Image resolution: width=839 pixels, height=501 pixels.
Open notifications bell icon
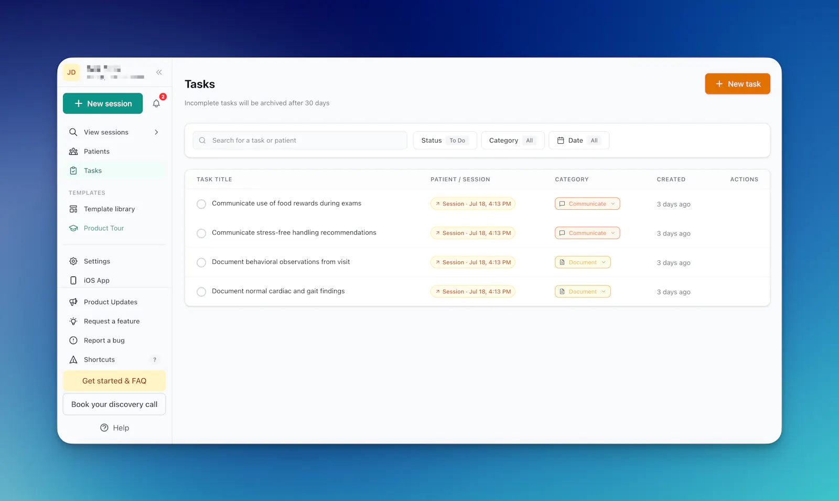pos(156,103)
